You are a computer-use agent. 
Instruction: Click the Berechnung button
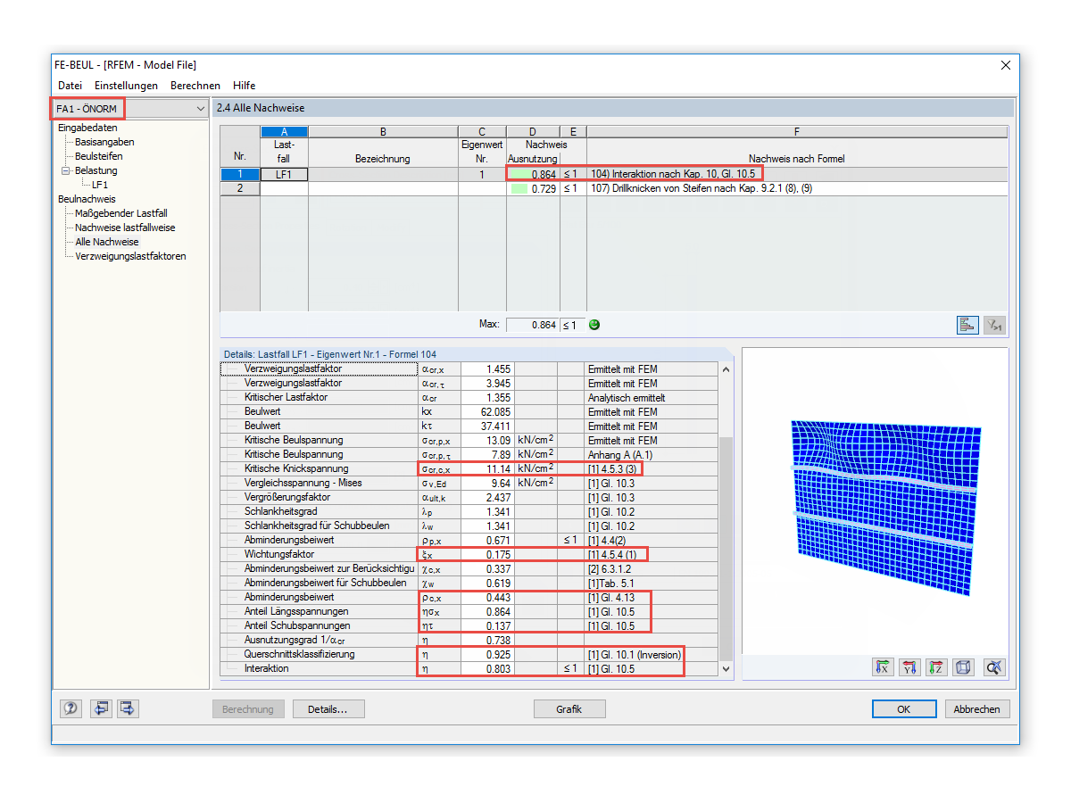coord(249,709)
